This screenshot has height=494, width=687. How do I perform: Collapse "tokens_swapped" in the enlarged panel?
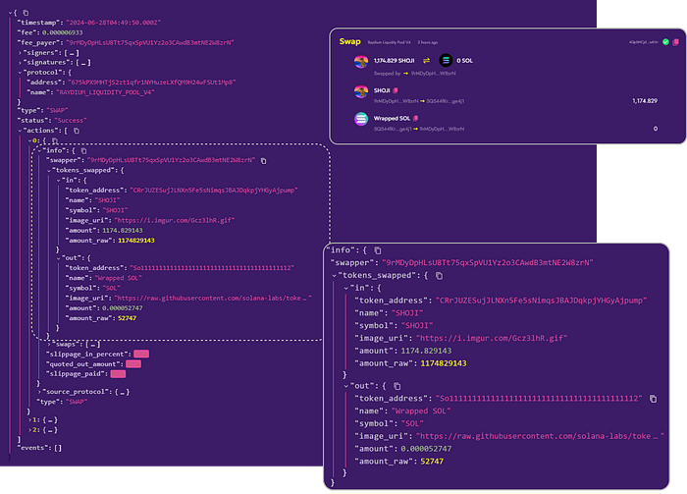click(x=335, y=276)
